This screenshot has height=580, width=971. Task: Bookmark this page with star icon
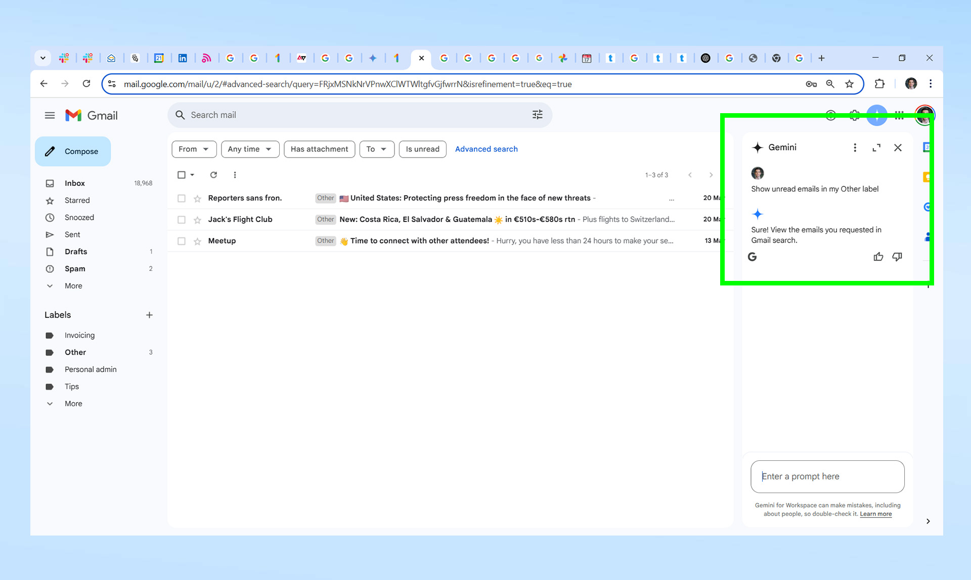pos(849,84)
